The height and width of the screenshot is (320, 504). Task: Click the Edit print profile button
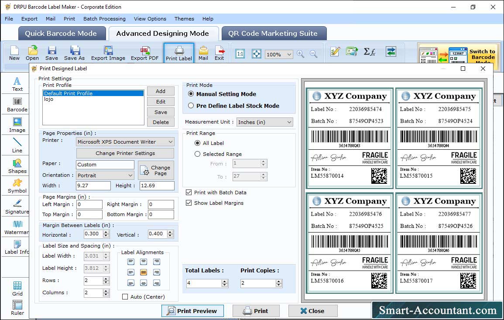[161, 102]
